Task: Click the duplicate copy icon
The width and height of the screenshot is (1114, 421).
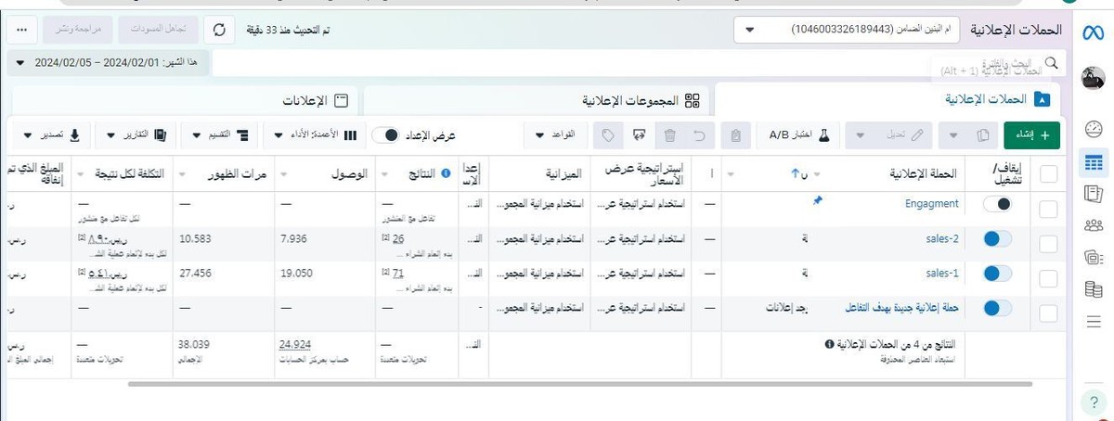Action: click(982, 135)
